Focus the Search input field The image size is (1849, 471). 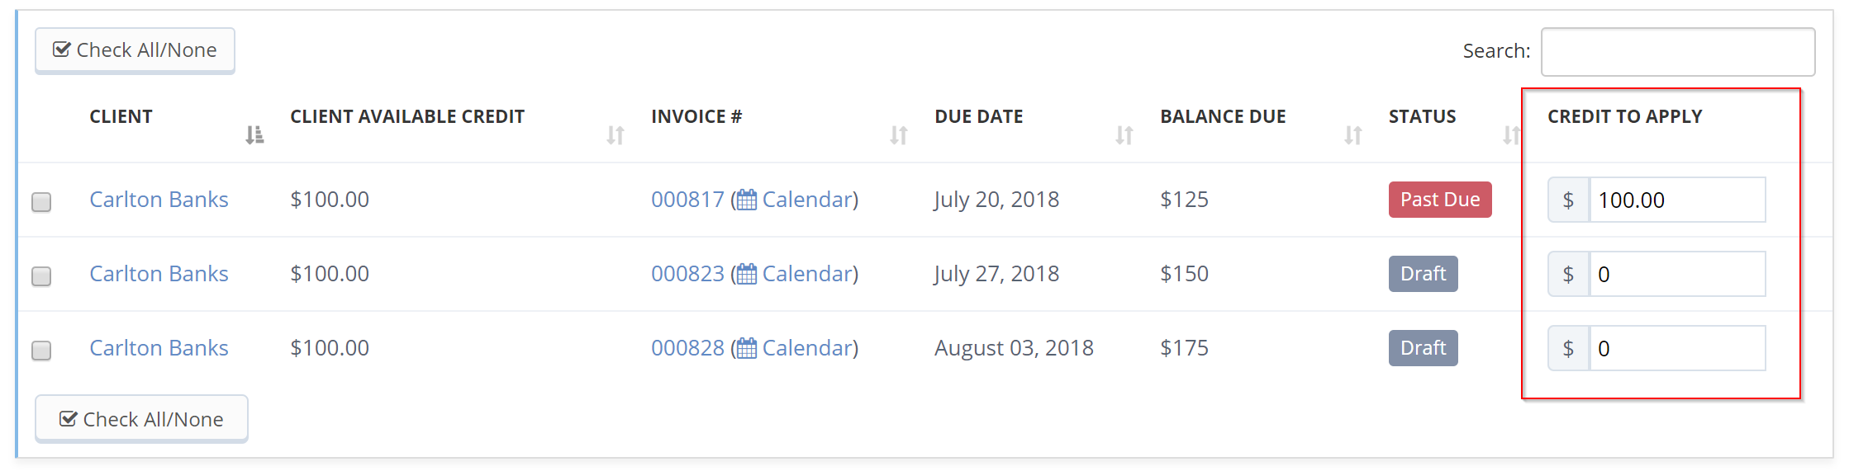1678,52
